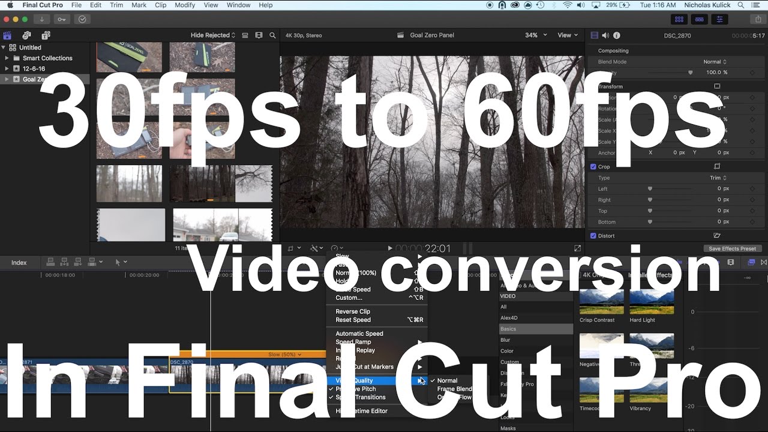768x432 pixels.
Task: Open the Keyword Editor key icon
Action: tap(62, 19)
